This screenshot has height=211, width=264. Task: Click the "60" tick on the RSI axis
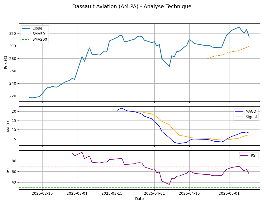click(x=14, y=172)
